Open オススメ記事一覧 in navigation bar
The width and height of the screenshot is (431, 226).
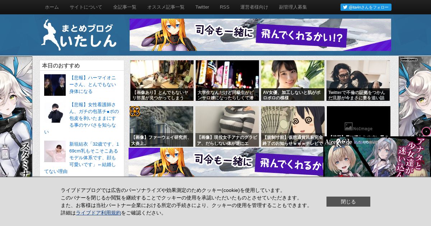point(166,7)
